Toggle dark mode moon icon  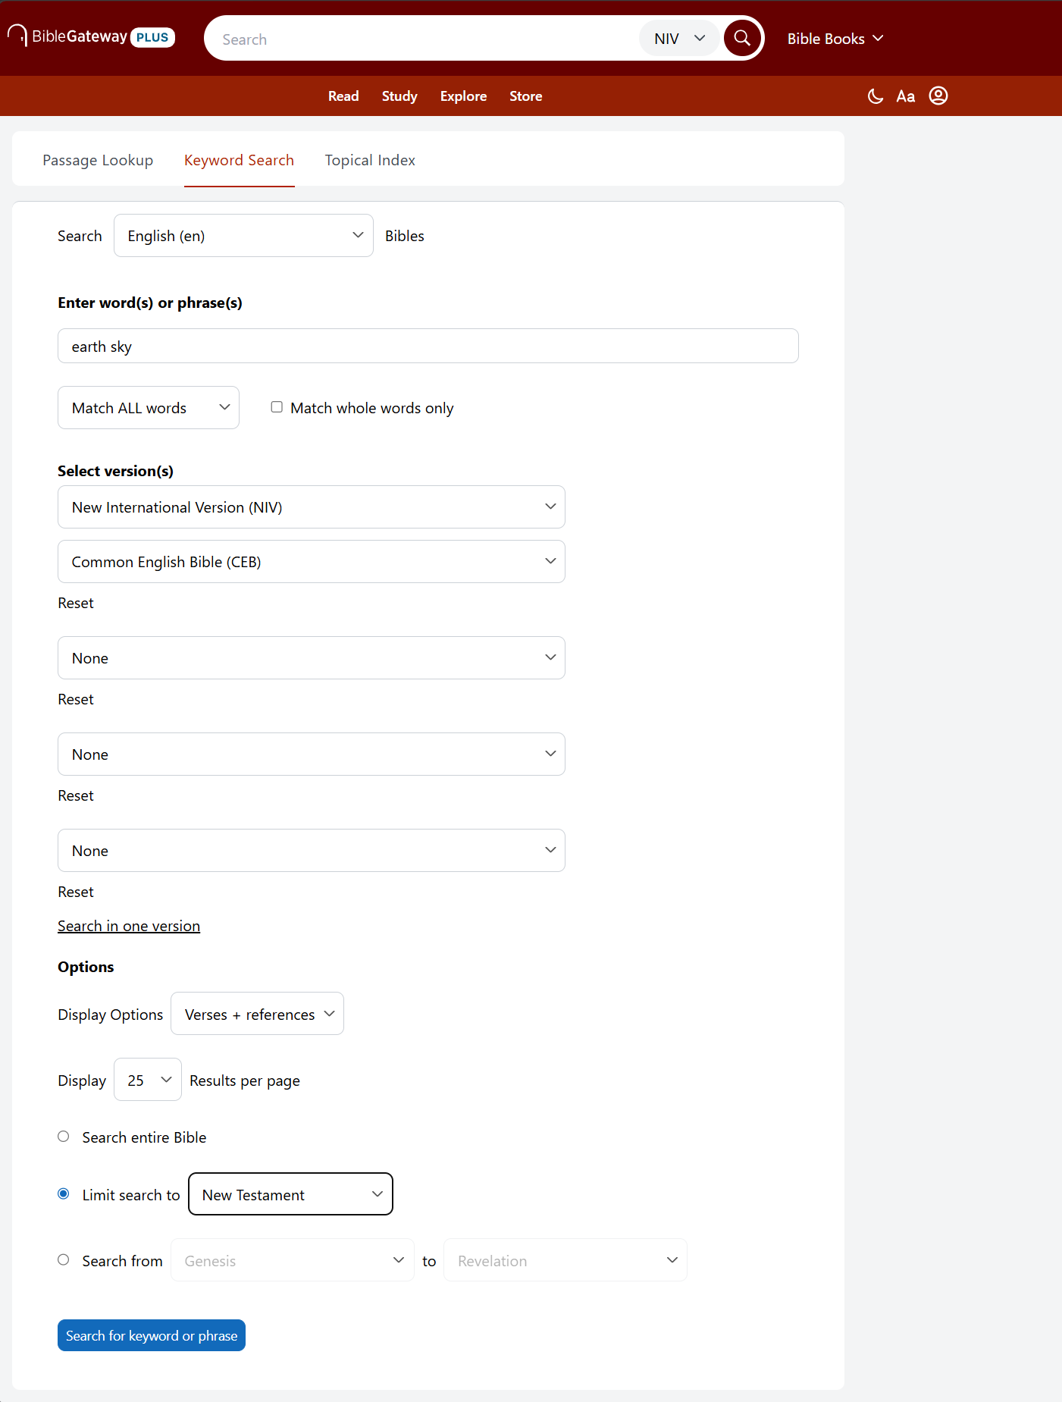(x=876, y=96)
